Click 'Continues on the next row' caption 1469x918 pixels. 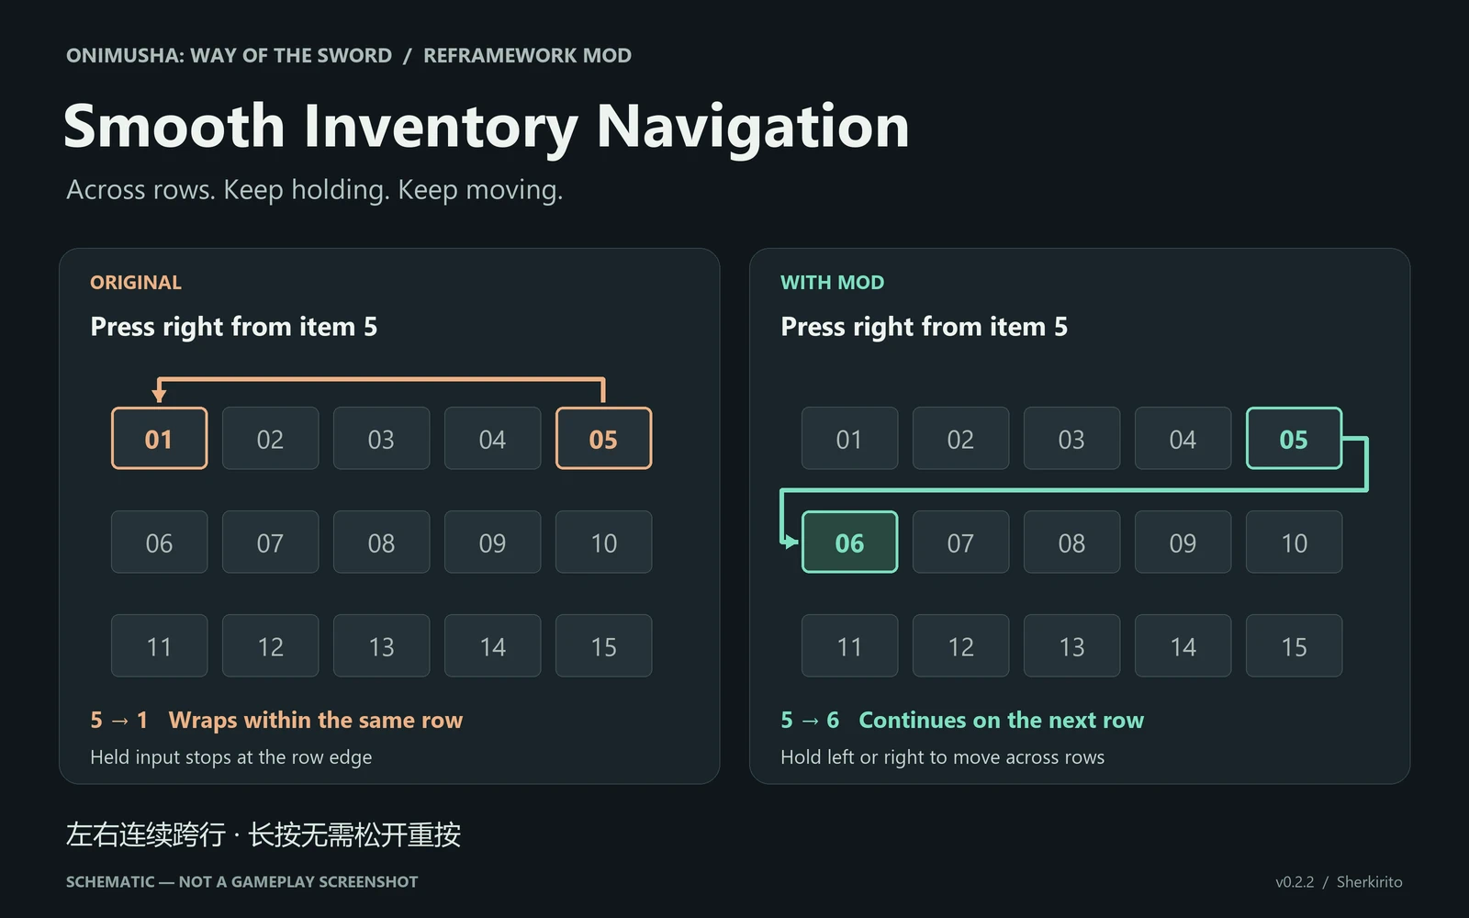[x=1002, y=720]
